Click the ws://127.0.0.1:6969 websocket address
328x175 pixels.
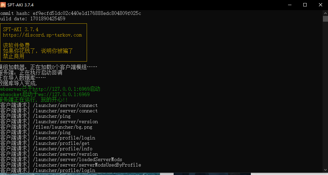tap(64, 94)
